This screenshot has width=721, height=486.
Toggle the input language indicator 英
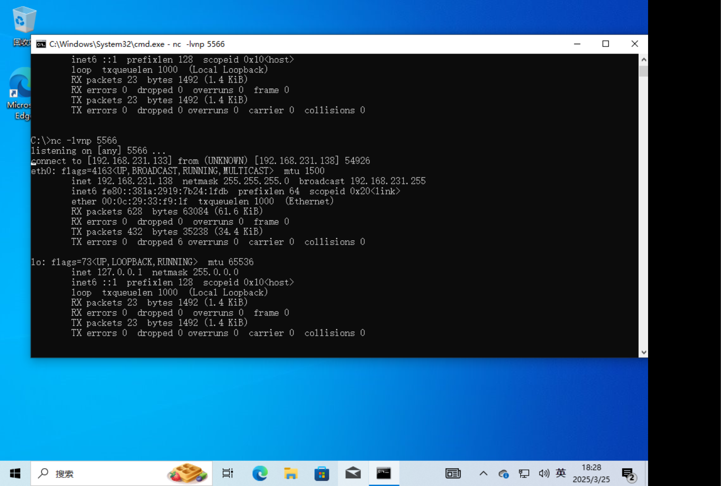(561, 473)
